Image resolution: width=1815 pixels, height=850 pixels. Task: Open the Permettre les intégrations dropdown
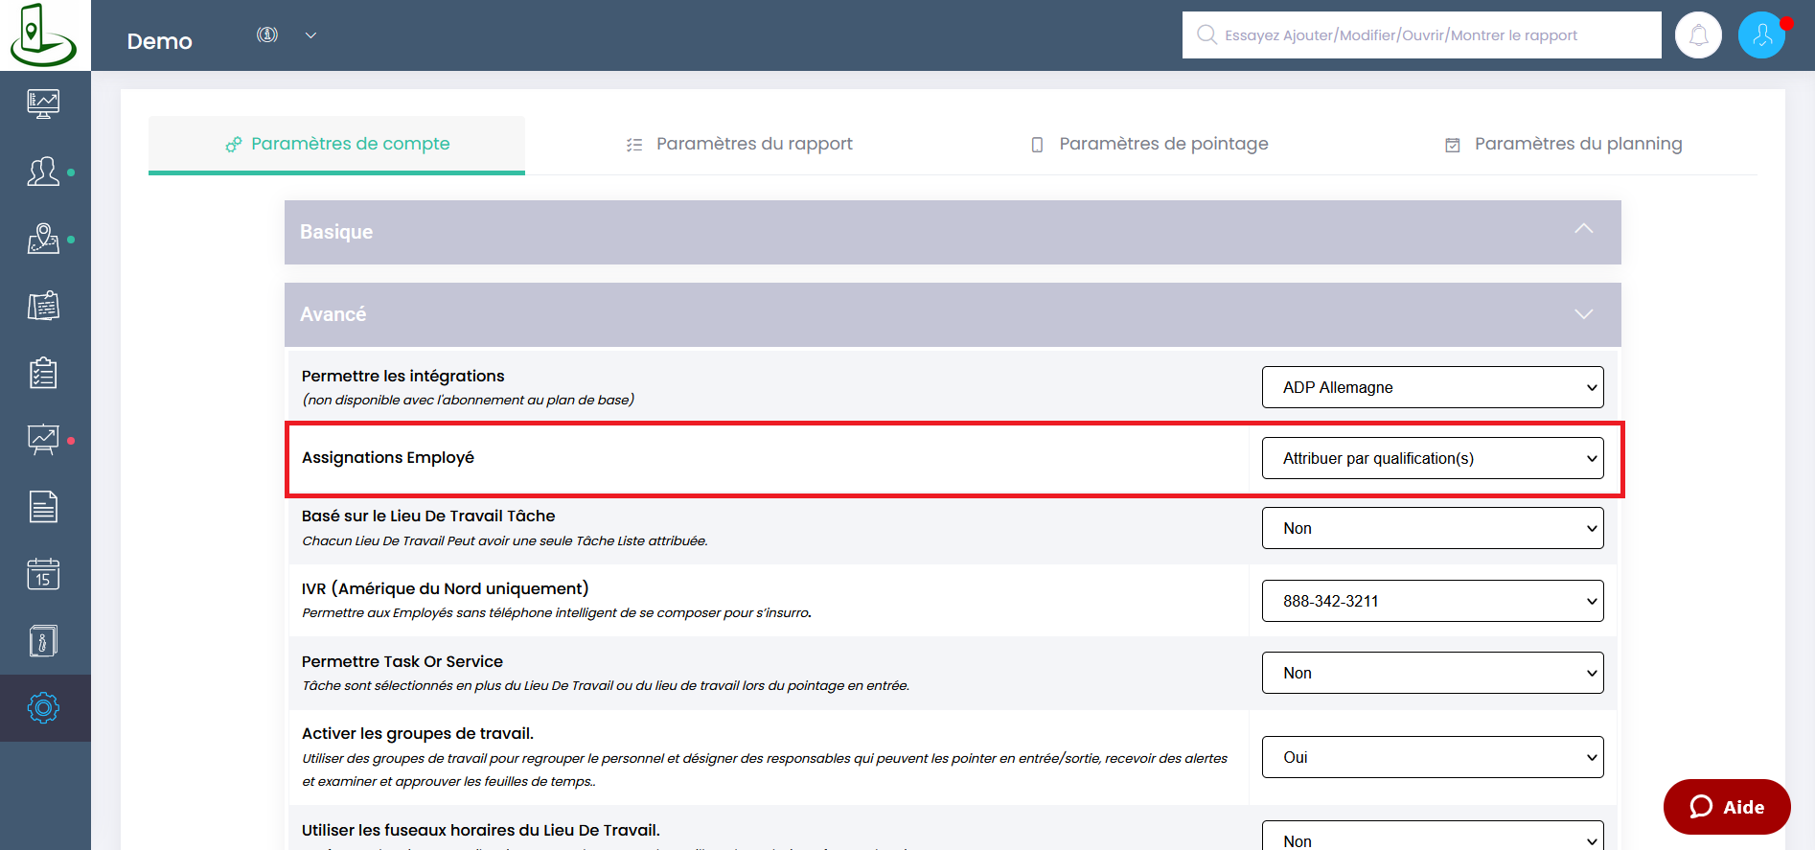tap(1432, 387)
